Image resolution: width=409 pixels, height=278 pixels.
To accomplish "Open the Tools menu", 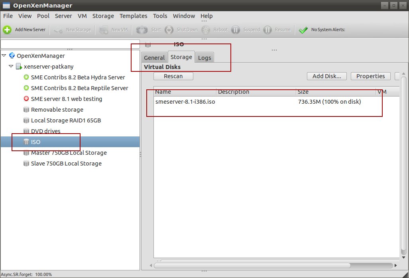I will [x=160, y=16].
